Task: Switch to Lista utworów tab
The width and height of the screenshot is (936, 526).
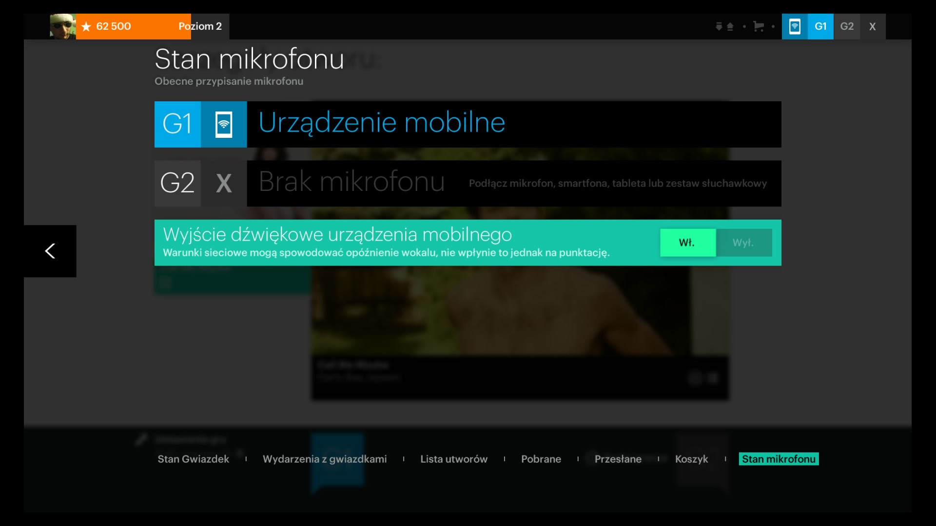Action: pos(453,459)
